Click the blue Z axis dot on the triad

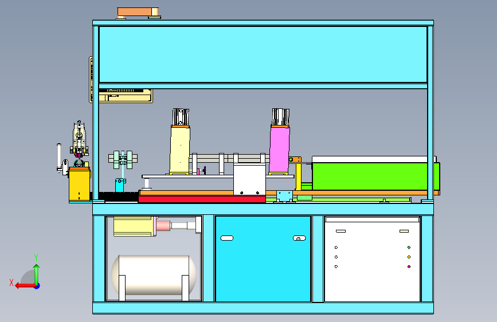37,286
